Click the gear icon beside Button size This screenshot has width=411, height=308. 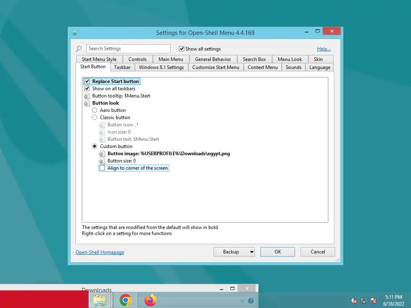[102, 161]
